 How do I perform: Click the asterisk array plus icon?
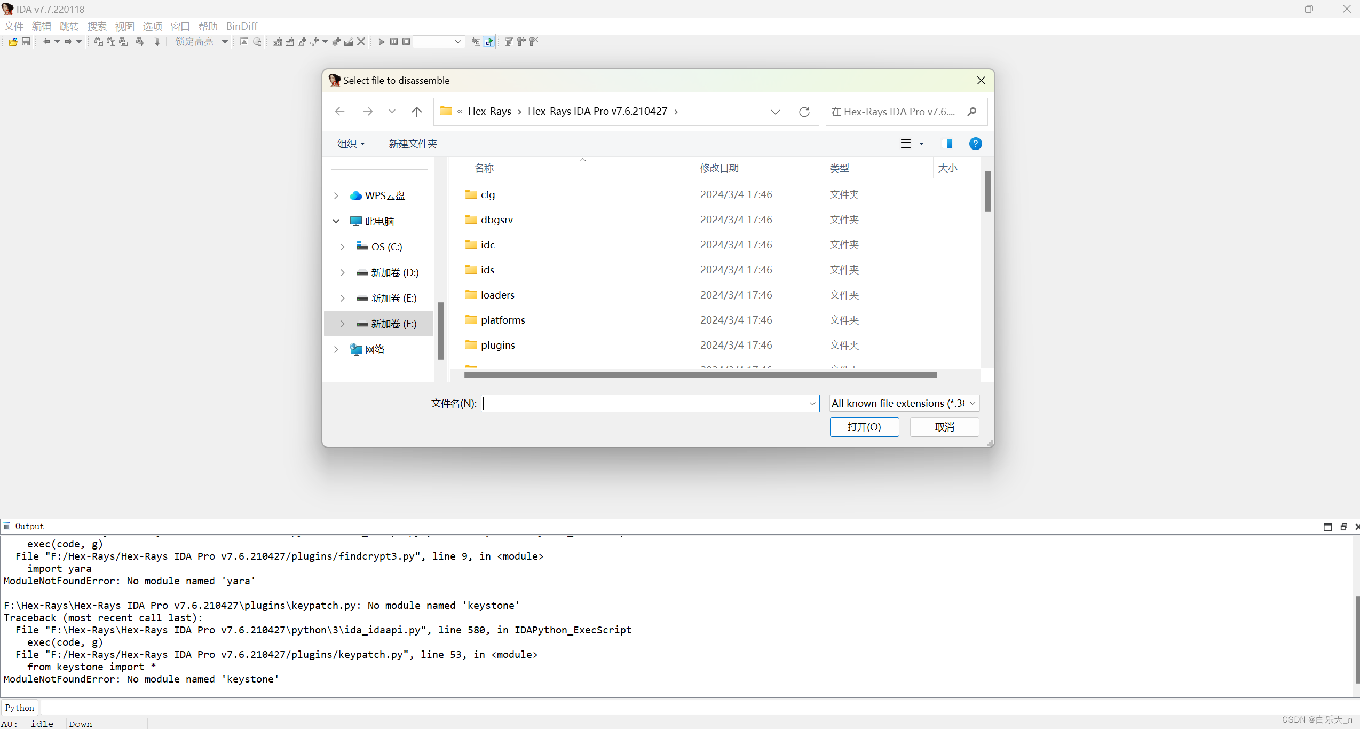336,42
